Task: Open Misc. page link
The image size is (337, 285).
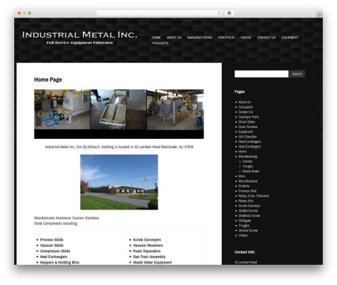Action: point(242,177)
